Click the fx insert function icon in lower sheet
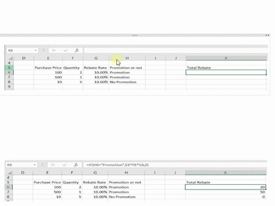The image size is (275, 206). coord(76,165)
